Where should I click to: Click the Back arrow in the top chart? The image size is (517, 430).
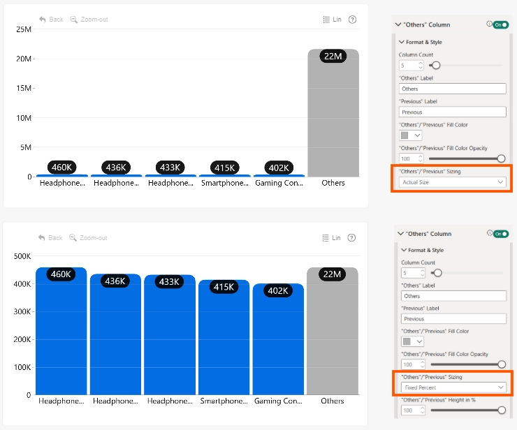click(42, 20)
